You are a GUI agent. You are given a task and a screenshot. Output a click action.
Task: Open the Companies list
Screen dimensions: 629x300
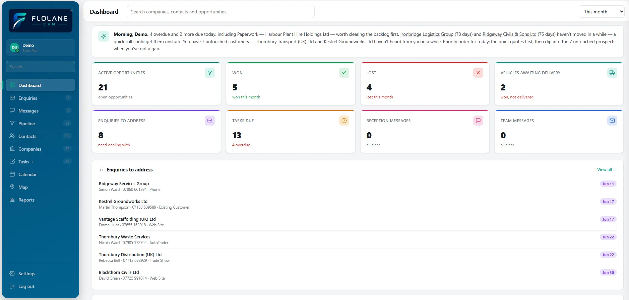tap(41, 149)
